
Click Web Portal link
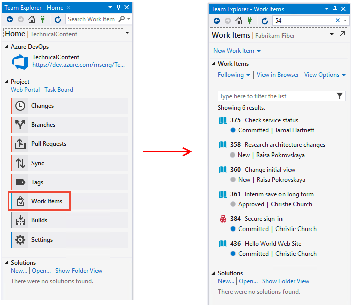(25, 90)
